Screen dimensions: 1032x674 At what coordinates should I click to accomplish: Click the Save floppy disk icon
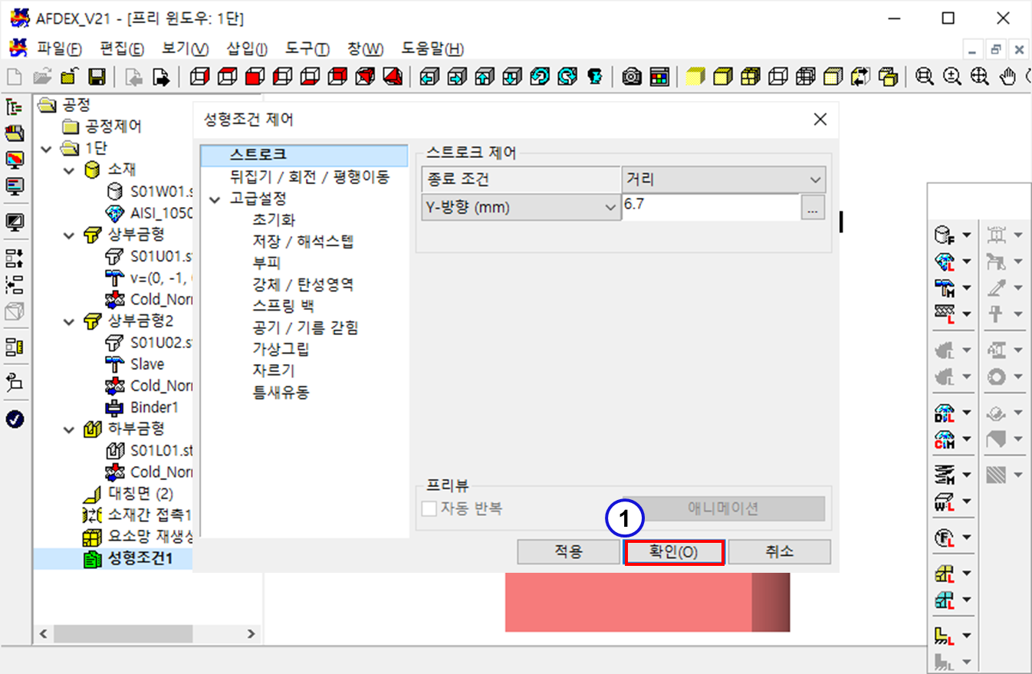(97, 77)
